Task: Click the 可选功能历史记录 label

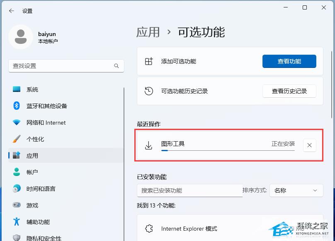Action: 184,91
